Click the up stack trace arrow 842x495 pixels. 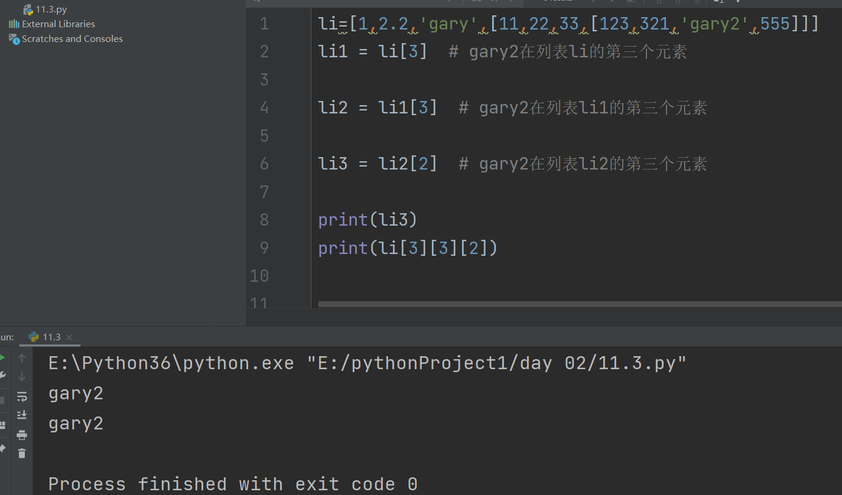tap(22, 358)
